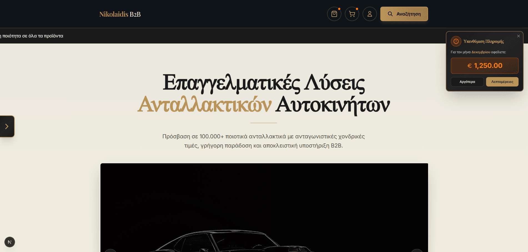Image resolution: width=528 pixels, height=252 pixels.
Task: Open the shopping bag orders icon
Action: coord(334,14)
